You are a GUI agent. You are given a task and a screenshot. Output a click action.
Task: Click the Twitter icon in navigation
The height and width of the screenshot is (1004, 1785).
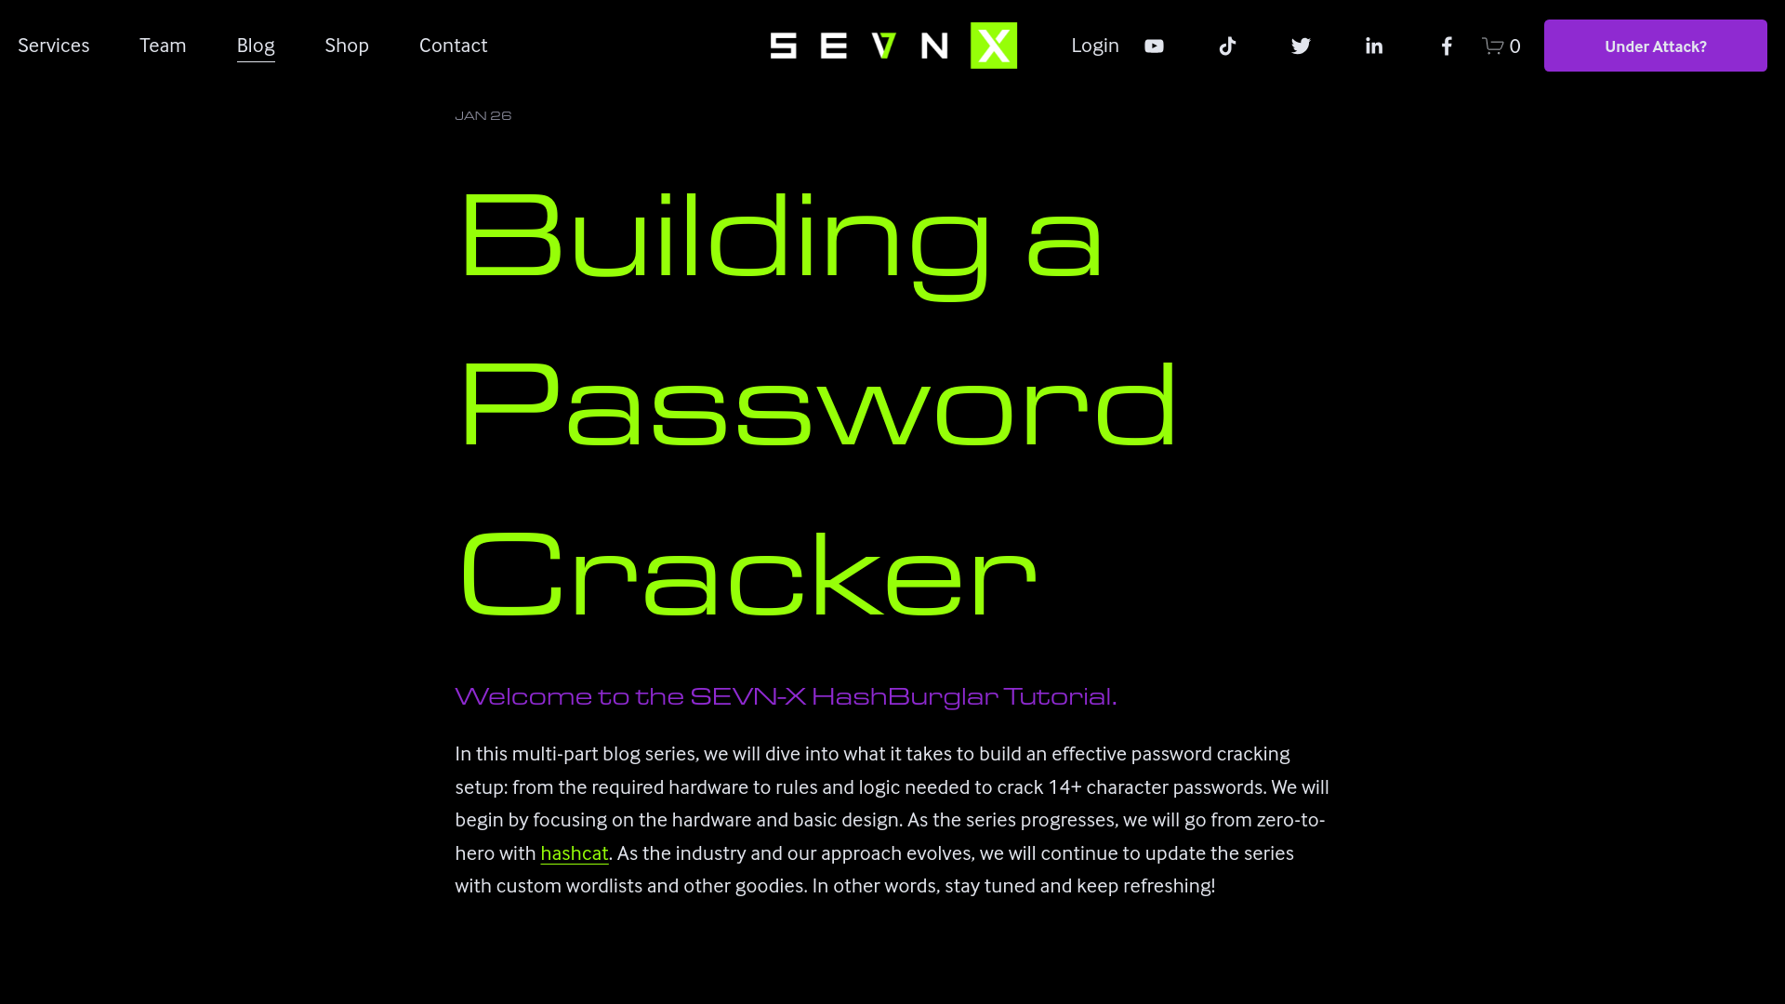[x=1301, y=46]
